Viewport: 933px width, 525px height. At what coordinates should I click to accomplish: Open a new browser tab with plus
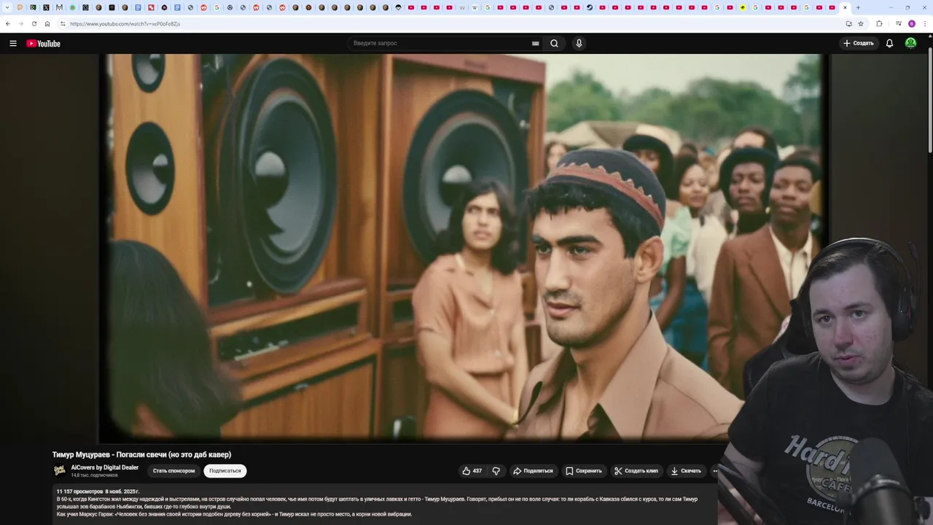(858, 7)
